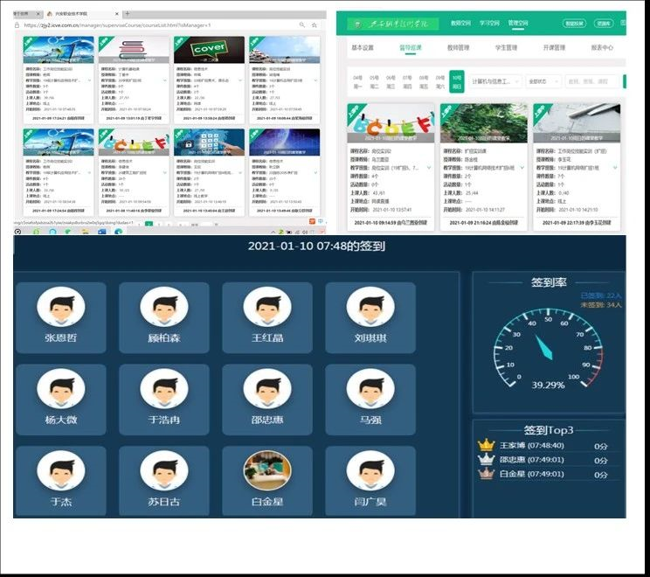Open the 基本设置 tab
650x577 pixels.
pyautogui.click(x=363, y=48)
